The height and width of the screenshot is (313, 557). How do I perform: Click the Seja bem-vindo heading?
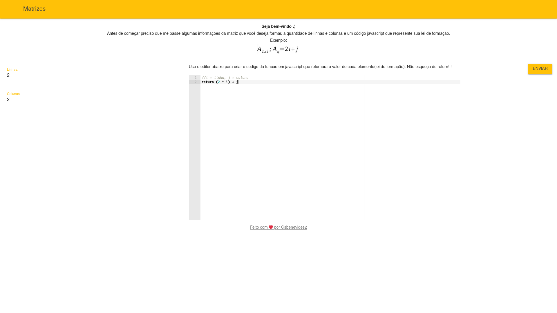click(x=278, y=26)
